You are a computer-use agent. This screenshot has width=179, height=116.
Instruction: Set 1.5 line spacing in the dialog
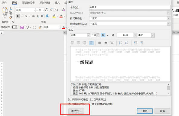106,43
